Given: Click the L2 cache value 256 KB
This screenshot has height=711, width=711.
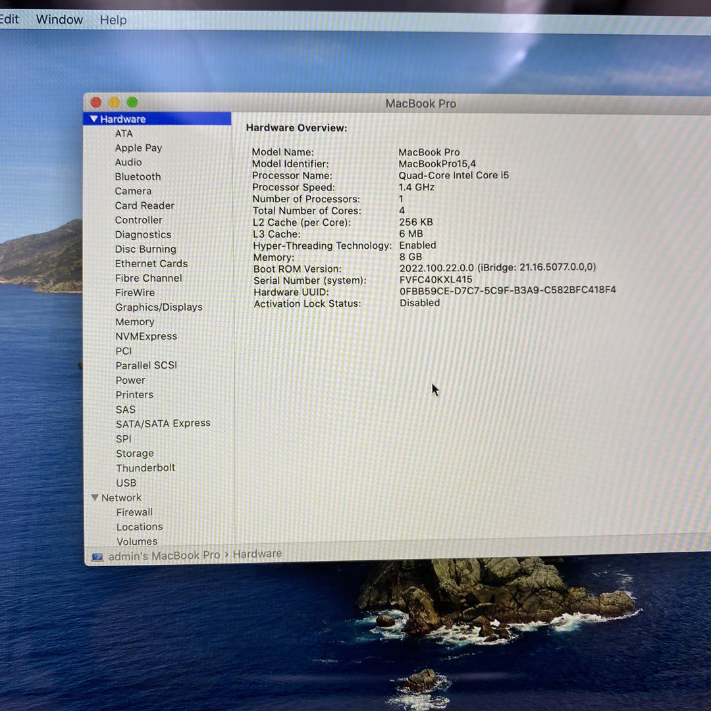Looking at the screenshot, I should 416,222.
